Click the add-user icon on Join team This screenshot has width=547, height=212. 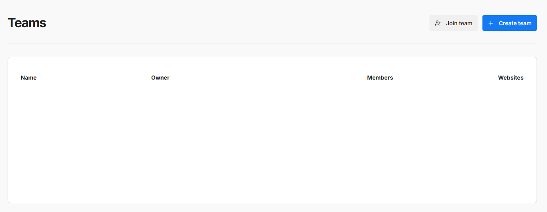438,23
